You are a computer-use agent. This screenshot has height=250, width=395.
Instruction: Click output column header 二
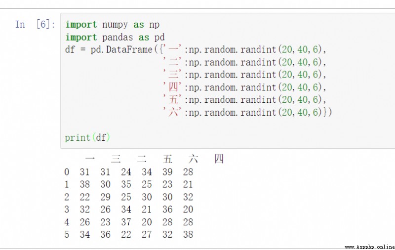142,159
